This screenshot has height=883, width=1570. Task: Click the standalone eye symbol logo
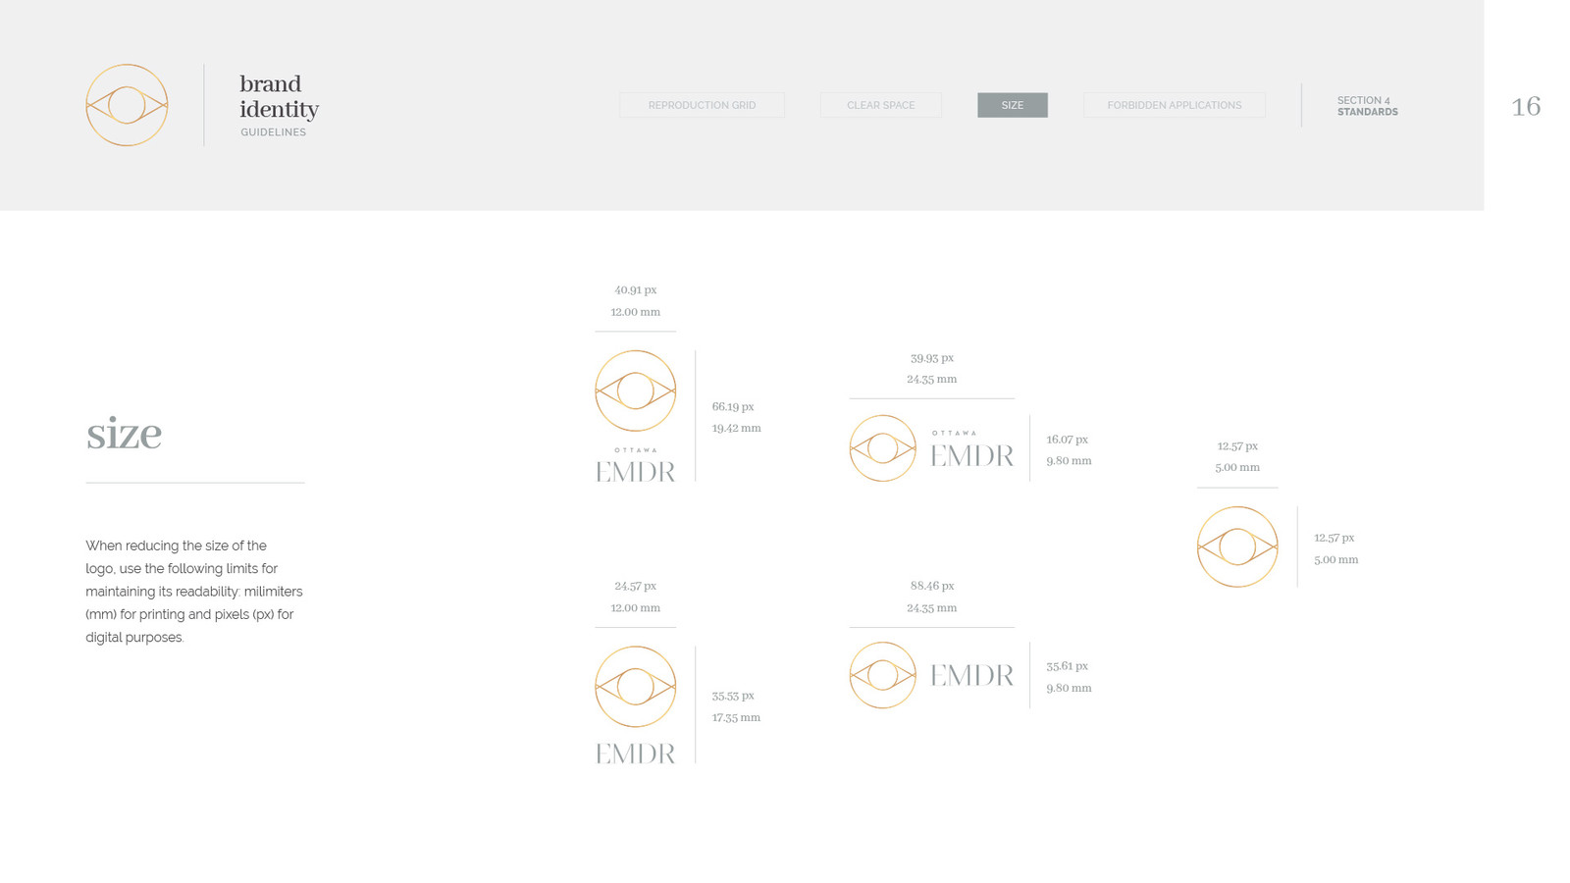[x=1236, y=546]
